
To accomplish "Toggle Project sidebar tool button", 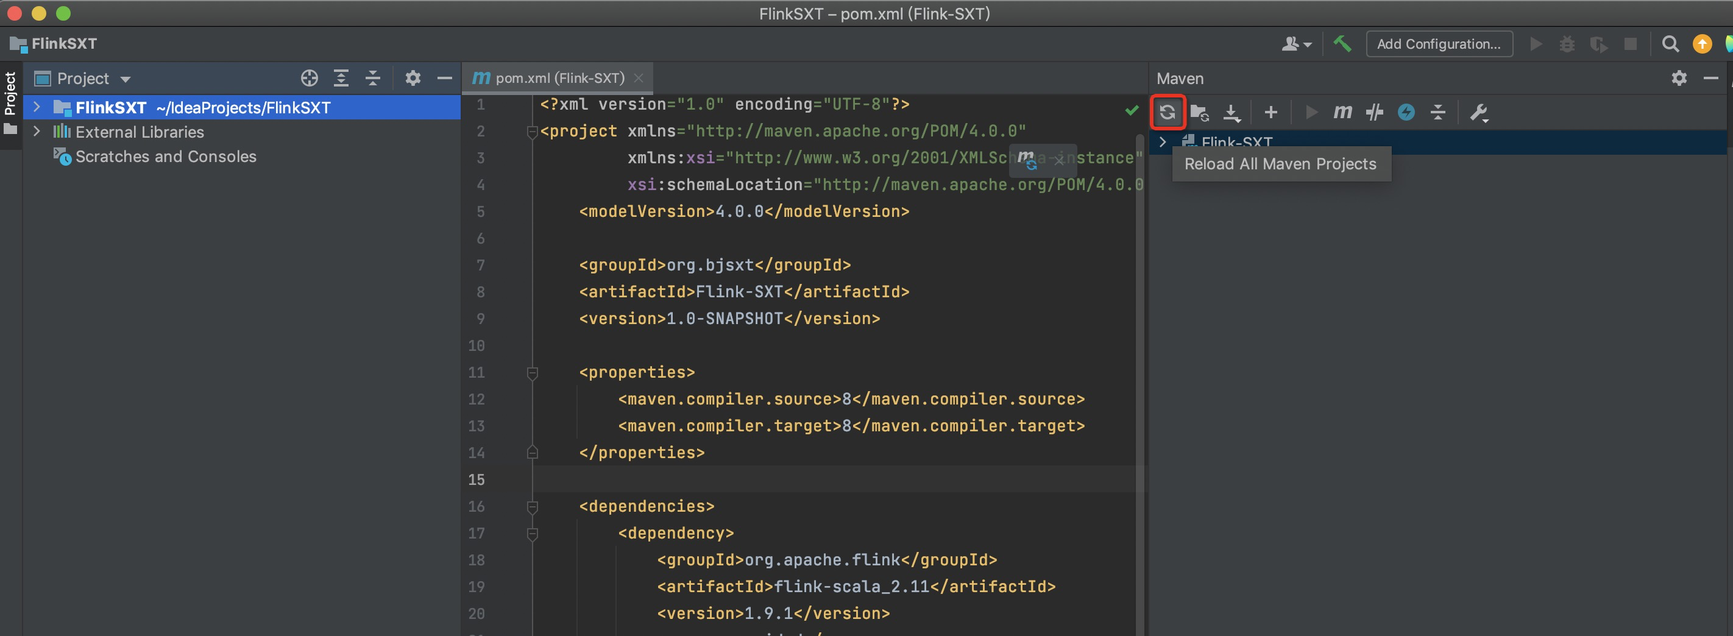I will pyautogui.click(x=11, y=104).
